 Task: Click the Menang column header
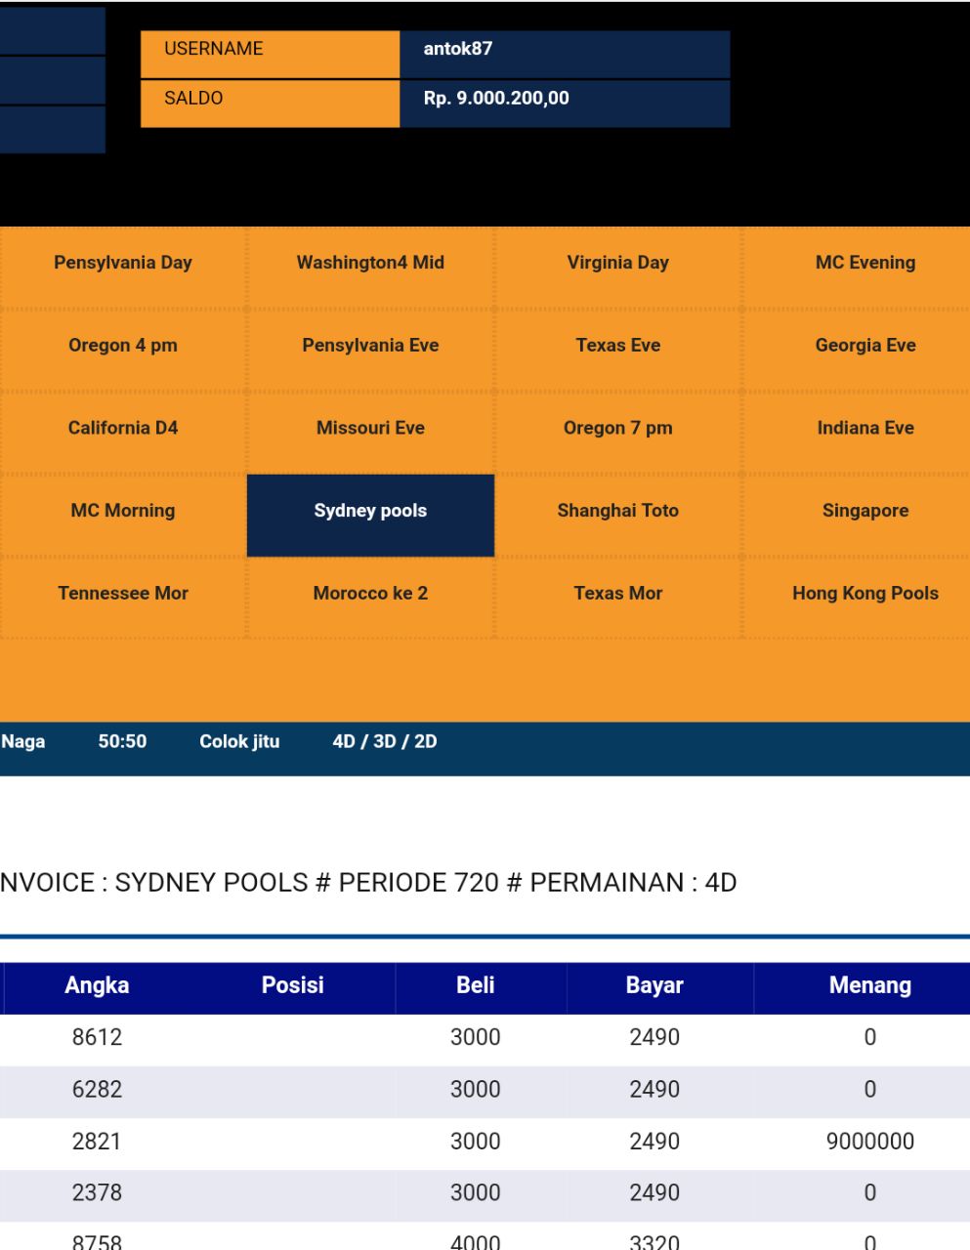(x=869, y=986)
